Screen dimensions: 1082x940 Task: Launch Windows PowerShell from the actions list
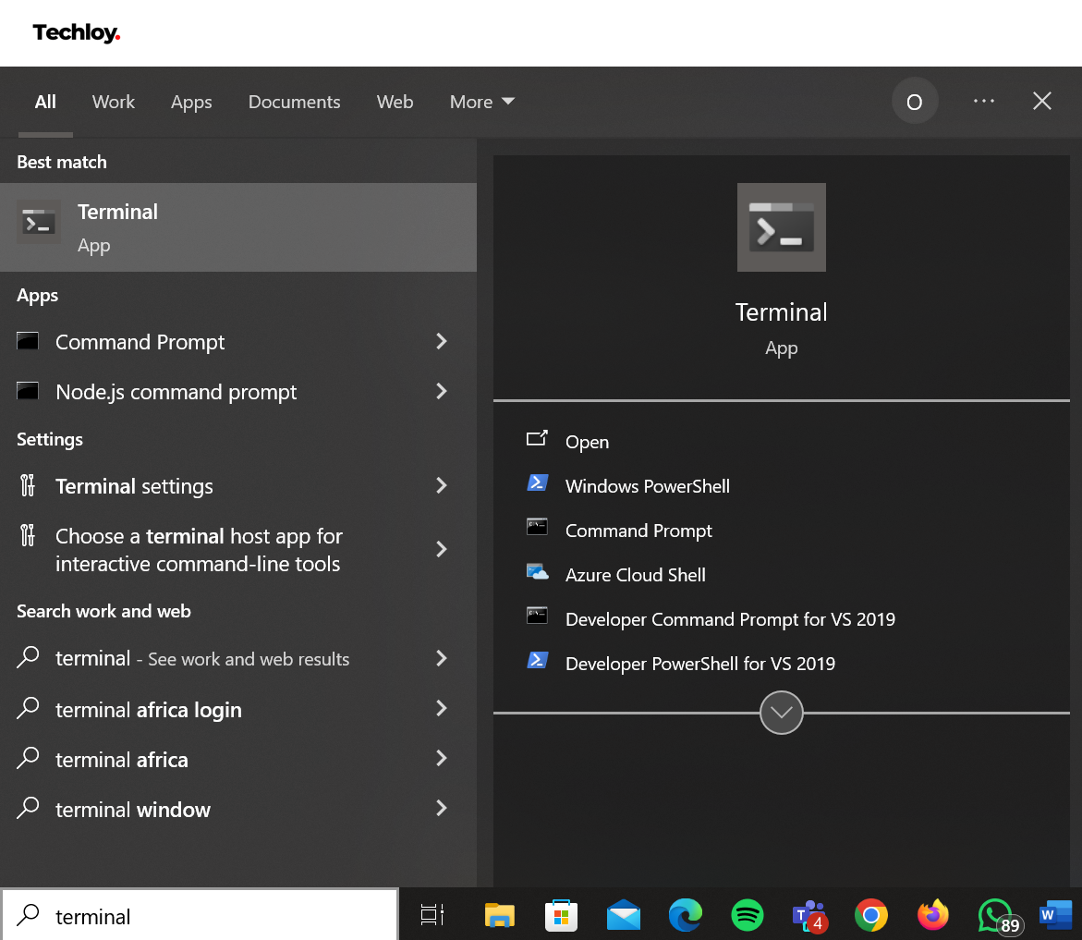pos(648,486)
